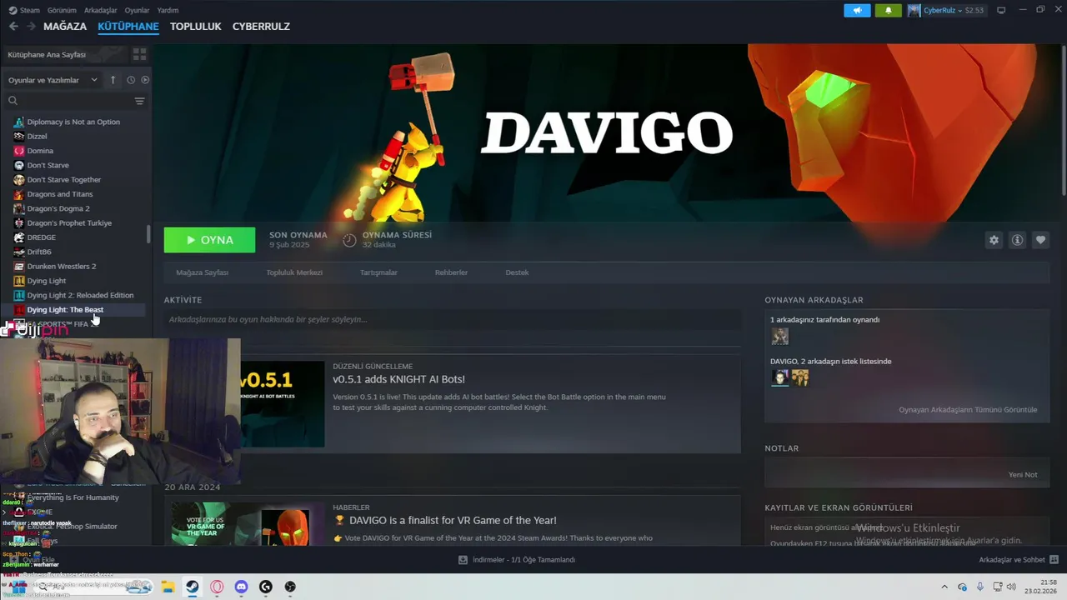Open the Oyunlar menu
The height and width of the screenshot is (600, 1067).
[138, 10]
